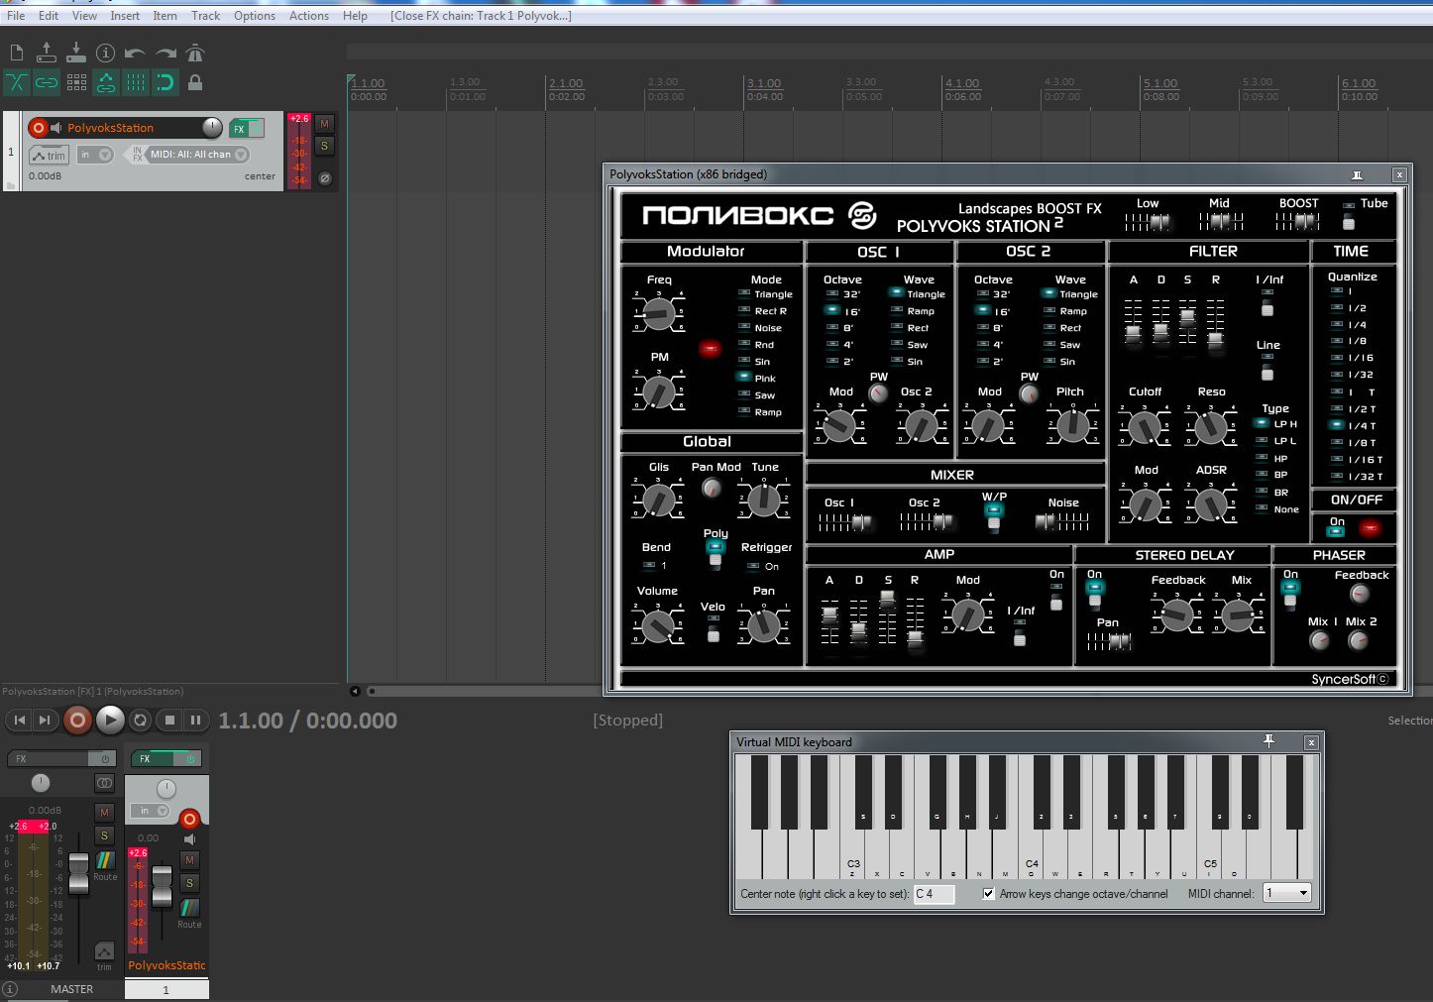Solo the track in the track panel
The image size is (1433, 1002).
tap(324, 146)
